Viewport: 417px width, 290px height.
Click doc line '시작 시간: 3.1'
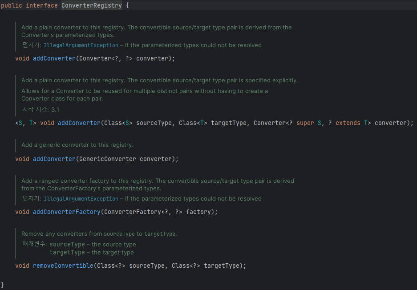[40, 109]
